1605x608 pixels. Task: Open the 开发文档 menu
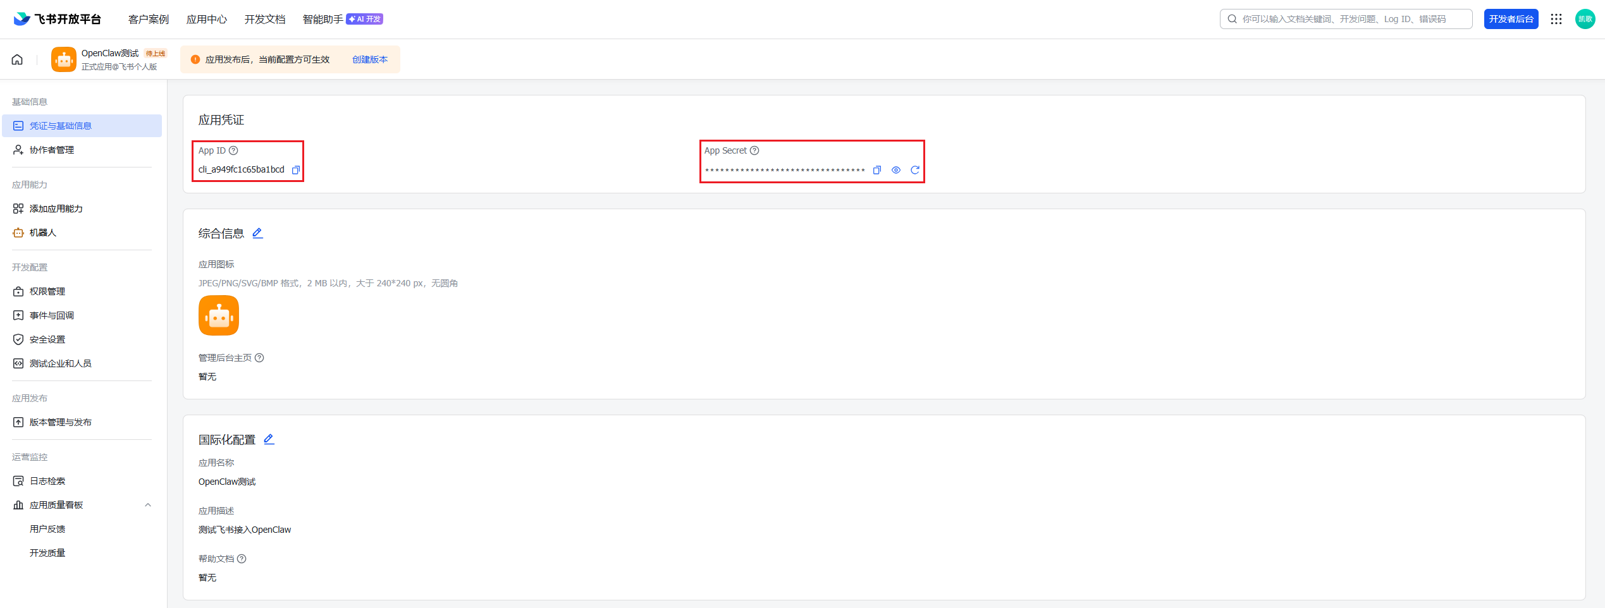click(265, 20)
